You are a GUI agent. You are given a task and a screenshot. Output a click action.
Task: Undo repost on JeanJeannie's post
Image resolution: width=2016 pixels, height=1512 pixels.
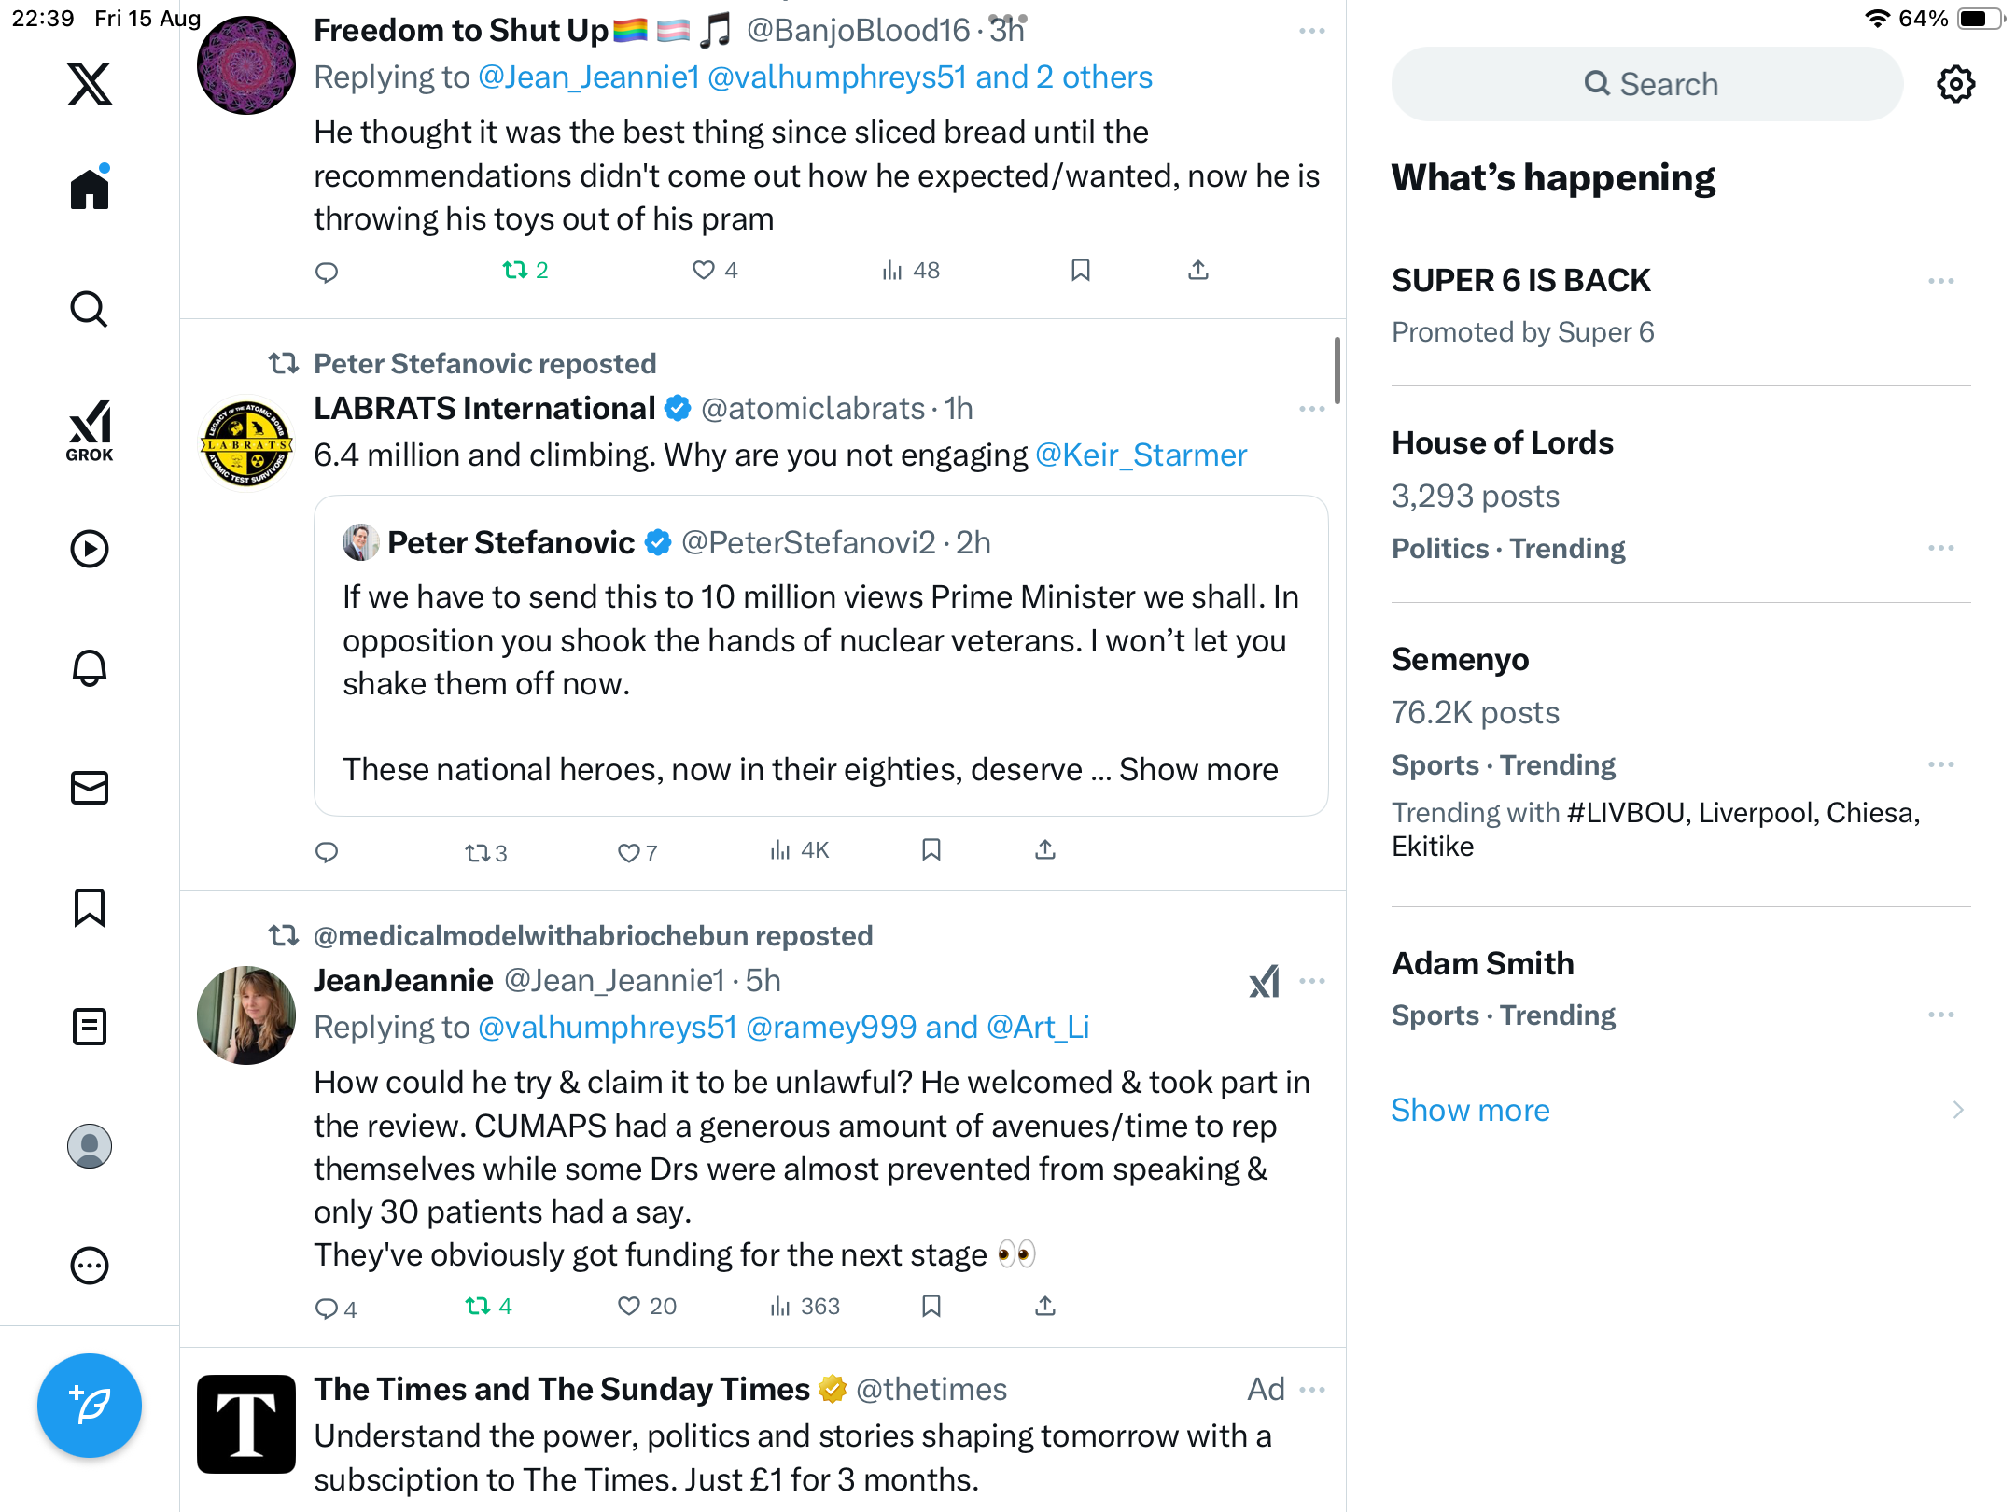point(478,1306)
